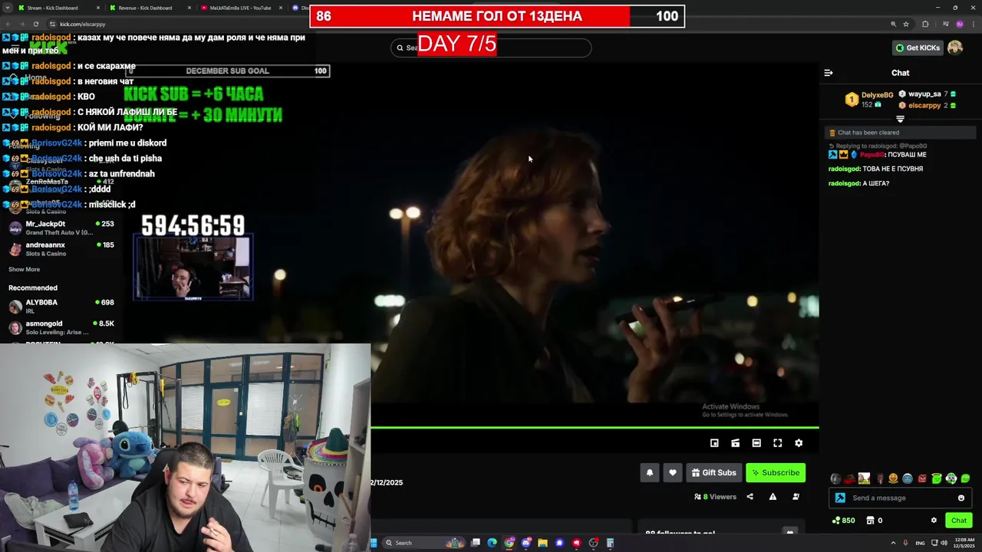982x552 pixels.
Task: Open the taskbar volume speaker icon
Action: click(x=944, y=543)
